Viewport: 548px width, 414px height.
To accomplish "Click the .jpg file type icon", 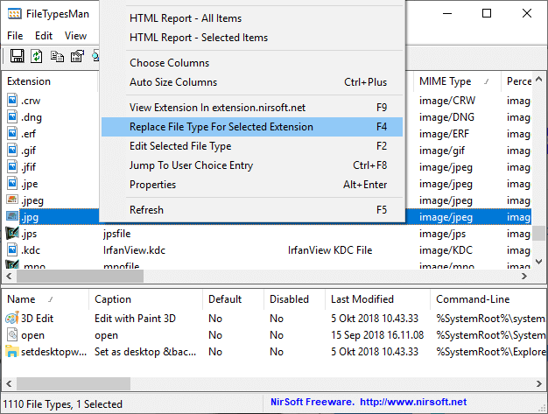I will [12, 216].
